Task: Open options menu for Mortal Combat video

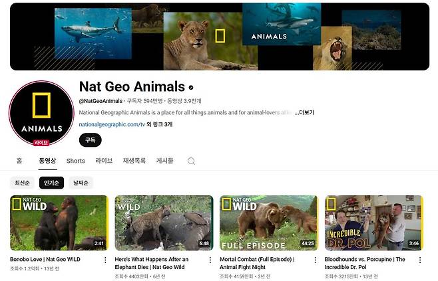Action: (x=315, y=260)
